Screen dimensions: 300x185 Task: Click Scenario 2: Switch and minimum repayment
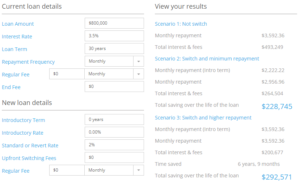click(x=207, y=59)
